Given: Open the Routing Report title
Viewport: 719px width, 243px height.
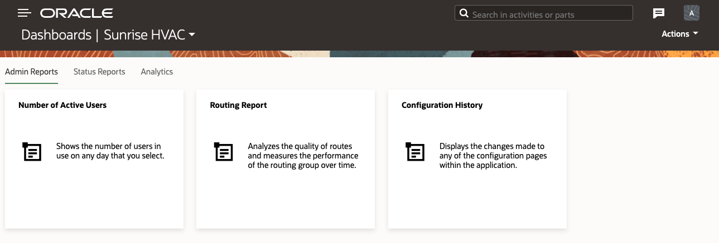Looking at the screenshot, I should 238,105.
